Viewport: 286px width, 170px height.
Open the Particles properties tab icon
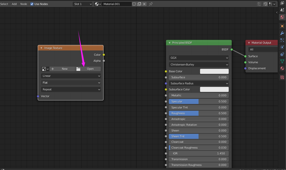tap(282, 40)
